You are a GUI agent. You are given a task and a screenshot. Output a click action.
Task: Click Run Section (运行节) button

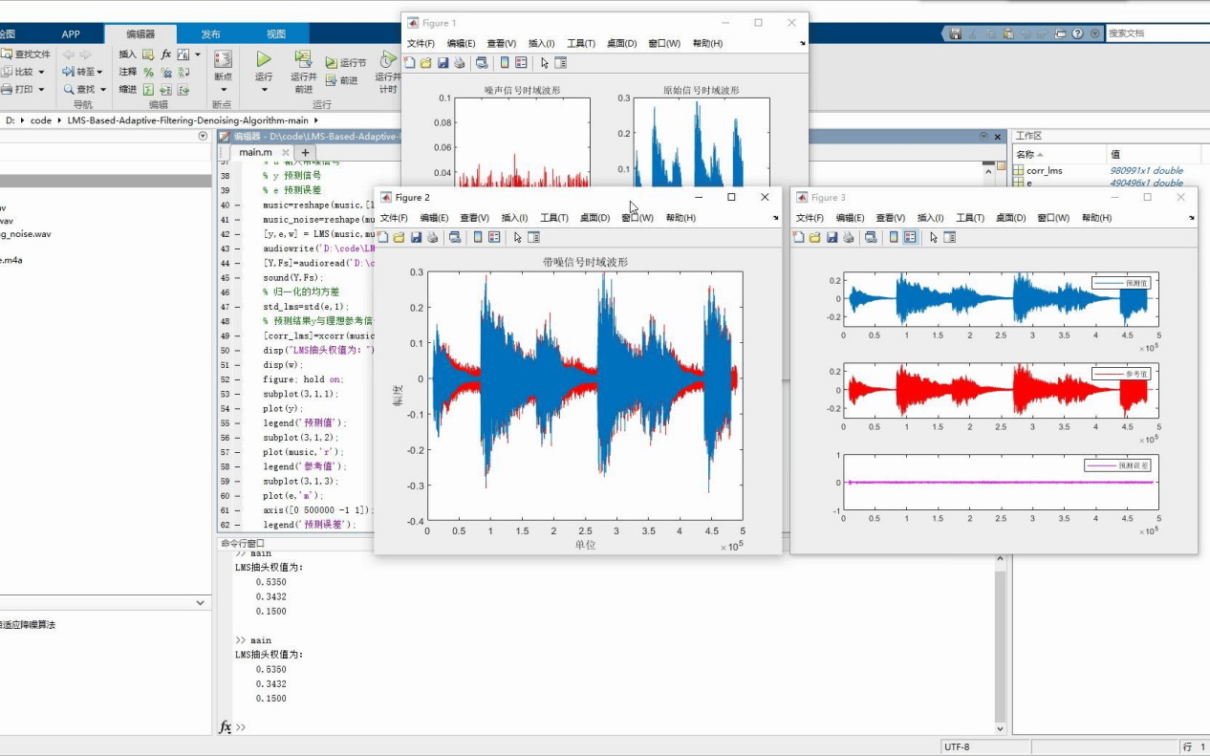click(345, 63)
